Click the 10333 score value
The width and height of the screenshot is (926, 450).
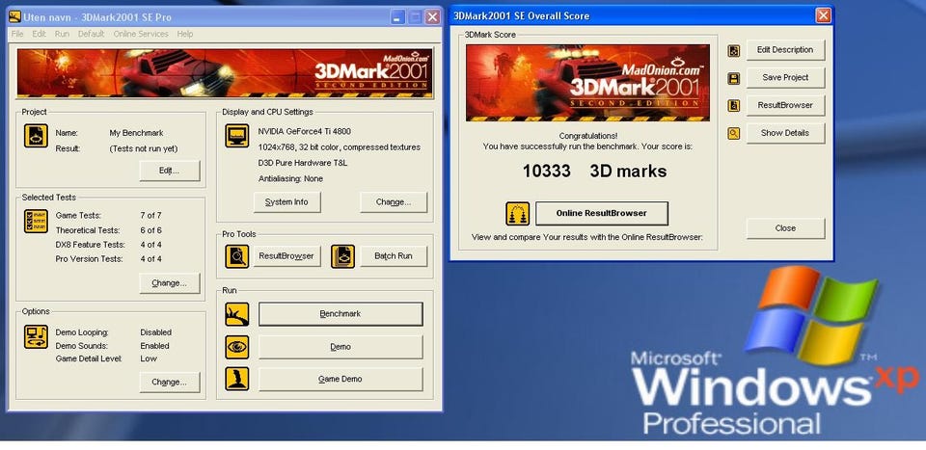coord(546,172)
